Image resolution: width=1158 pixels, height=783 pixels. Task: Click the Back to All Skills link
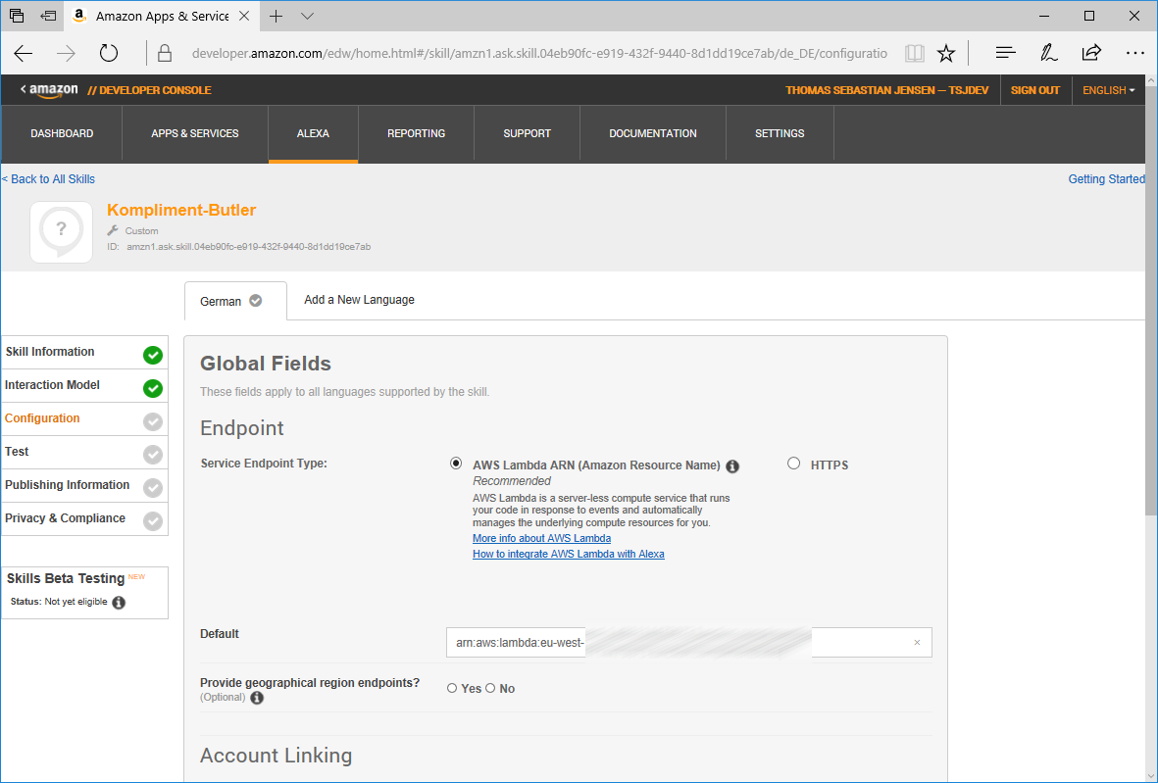click(49, 179)
